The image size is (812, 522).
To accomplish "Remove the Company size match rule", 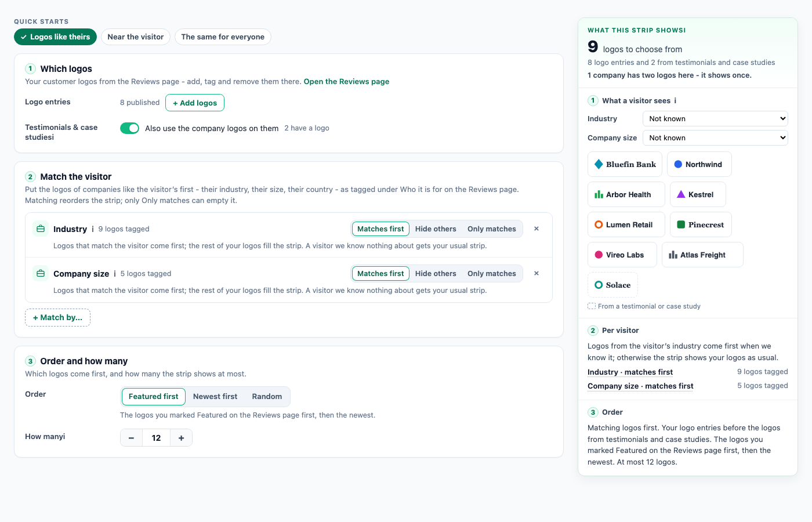I will coord(536,273).
